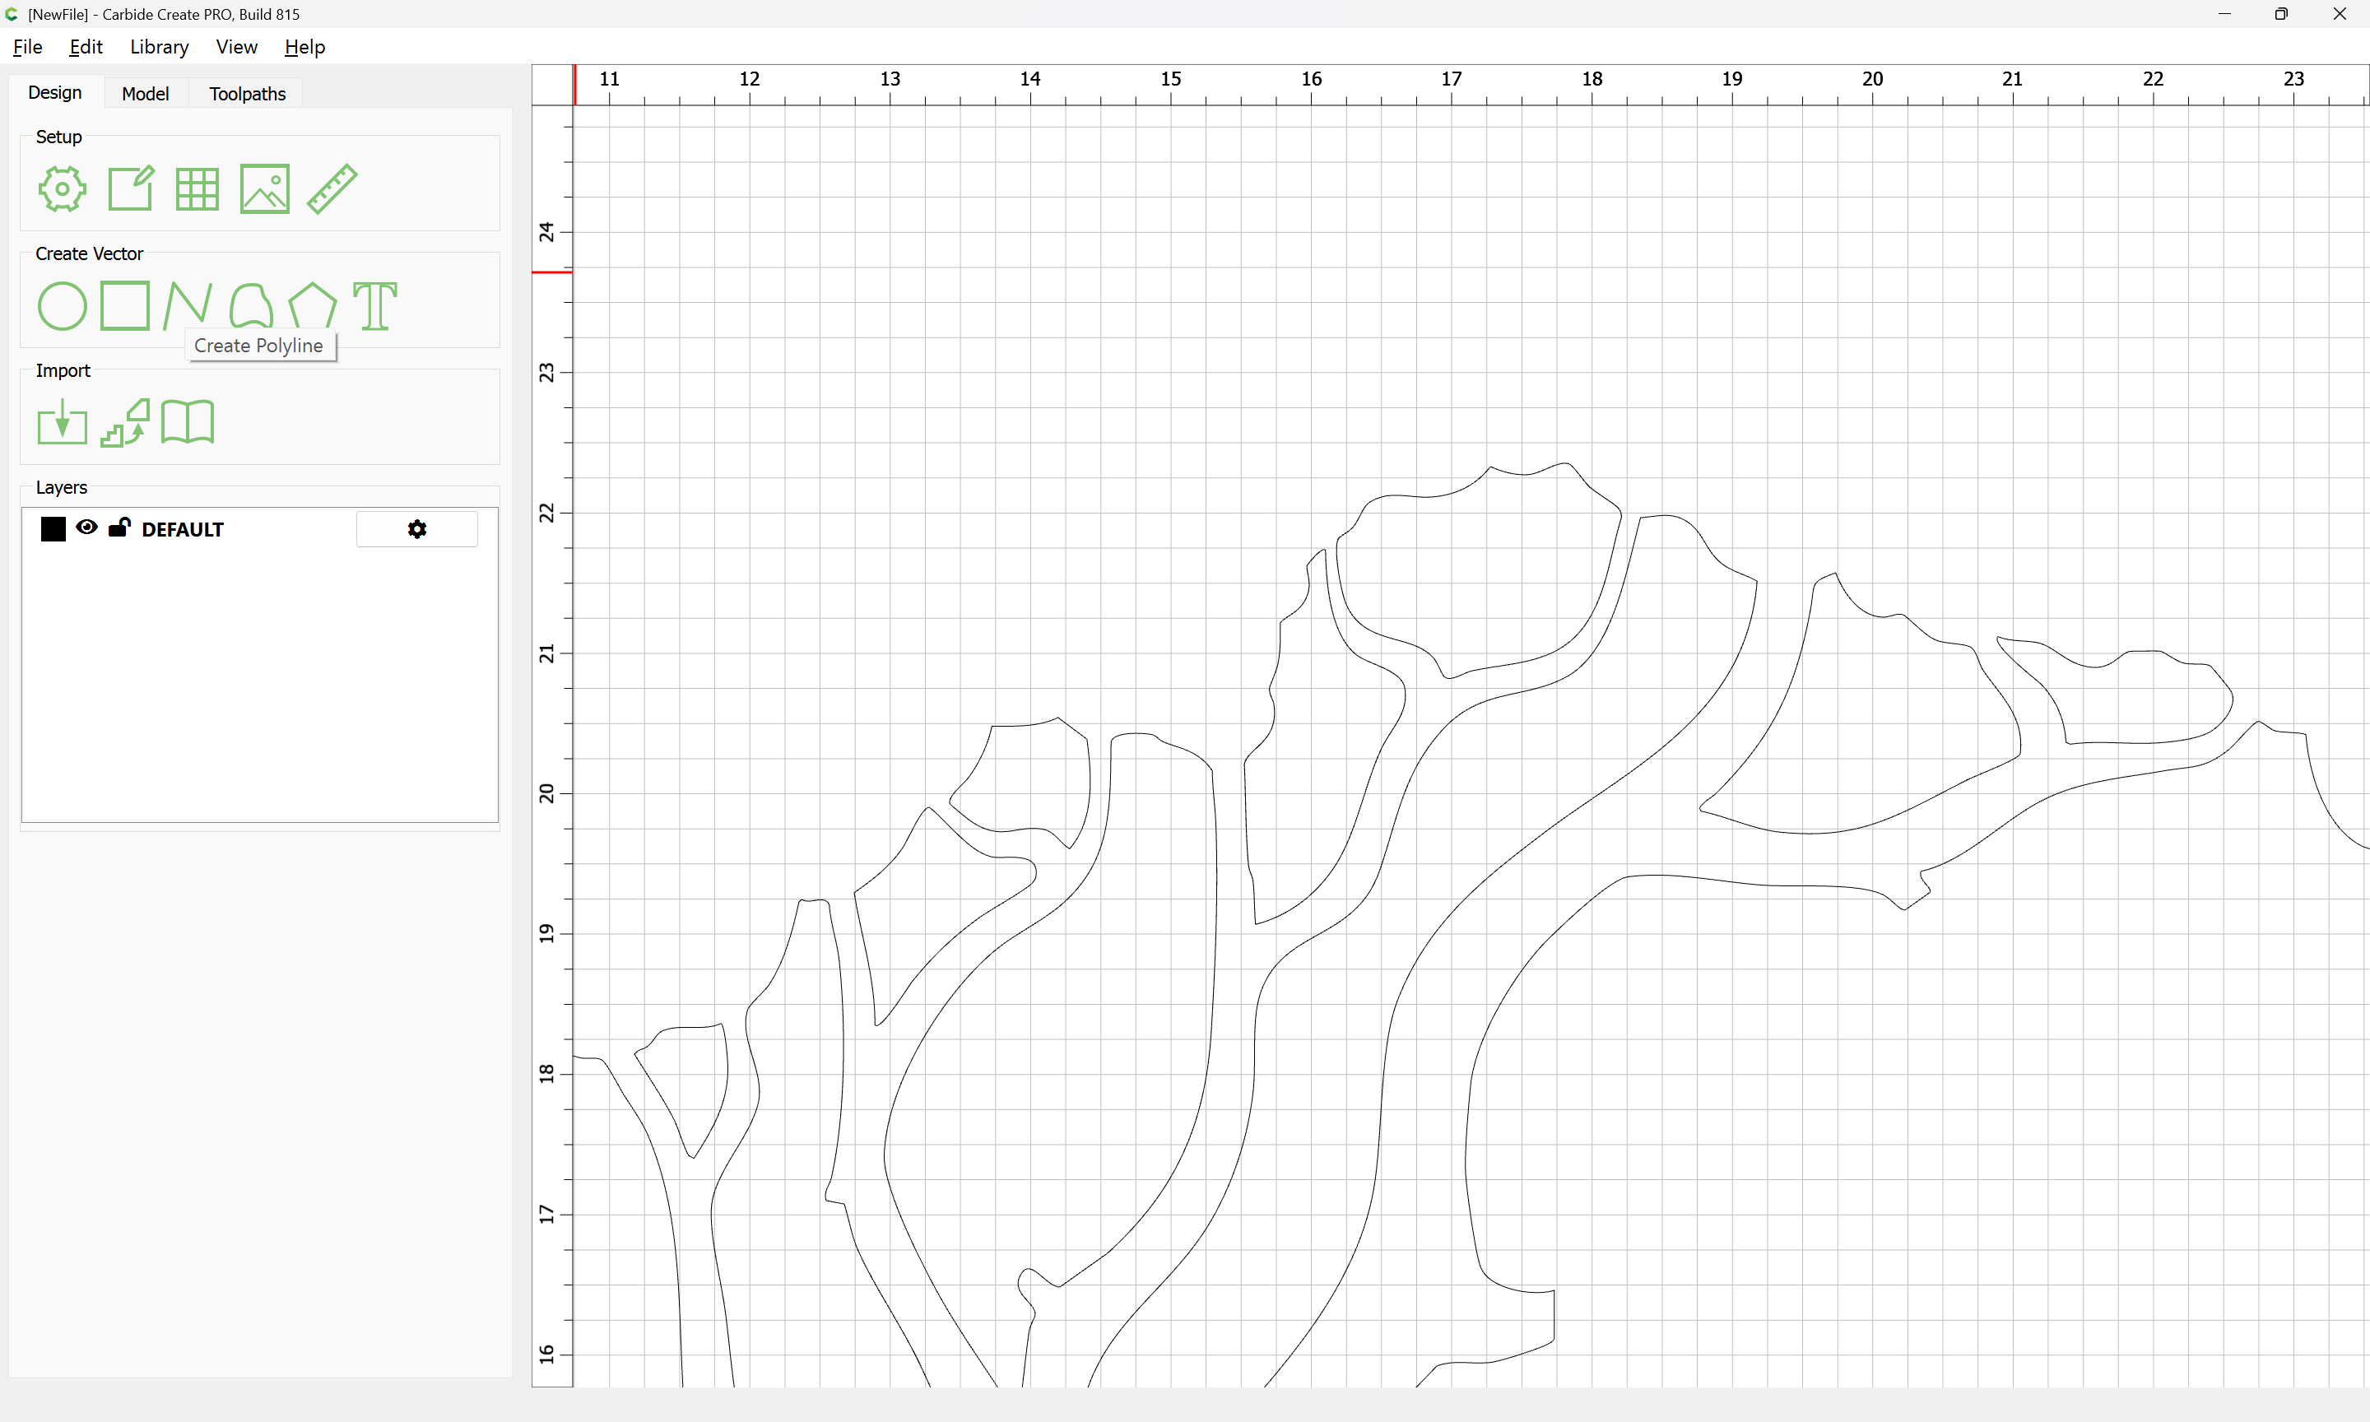Switch to the Design tab
Screen dimensions: 2370x1422
pyautogui.click(x=56, y=93)
